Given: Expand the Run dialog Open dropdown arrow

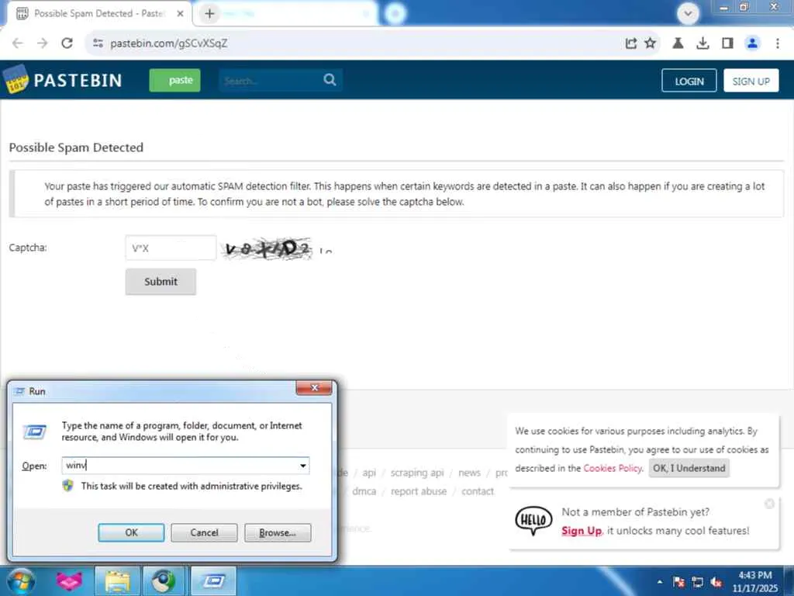Looking at the screenshot, I should tap(303, 466).
